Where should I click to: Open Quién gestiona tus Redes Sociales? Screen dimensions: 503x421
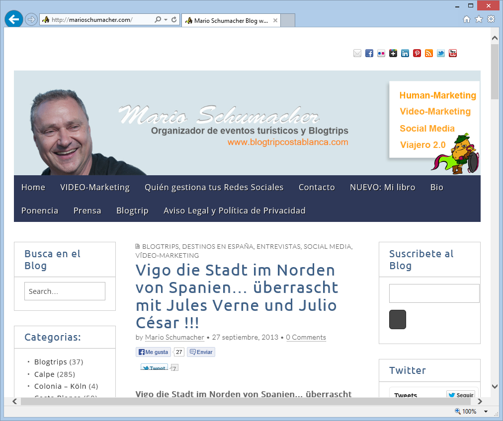click(214, 187)
